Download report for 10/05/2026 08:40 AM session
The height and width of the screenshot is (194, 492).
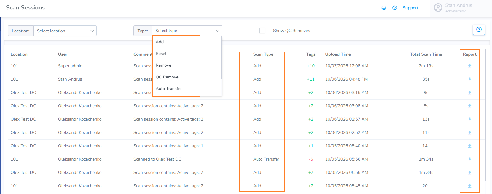pos(470,146)
